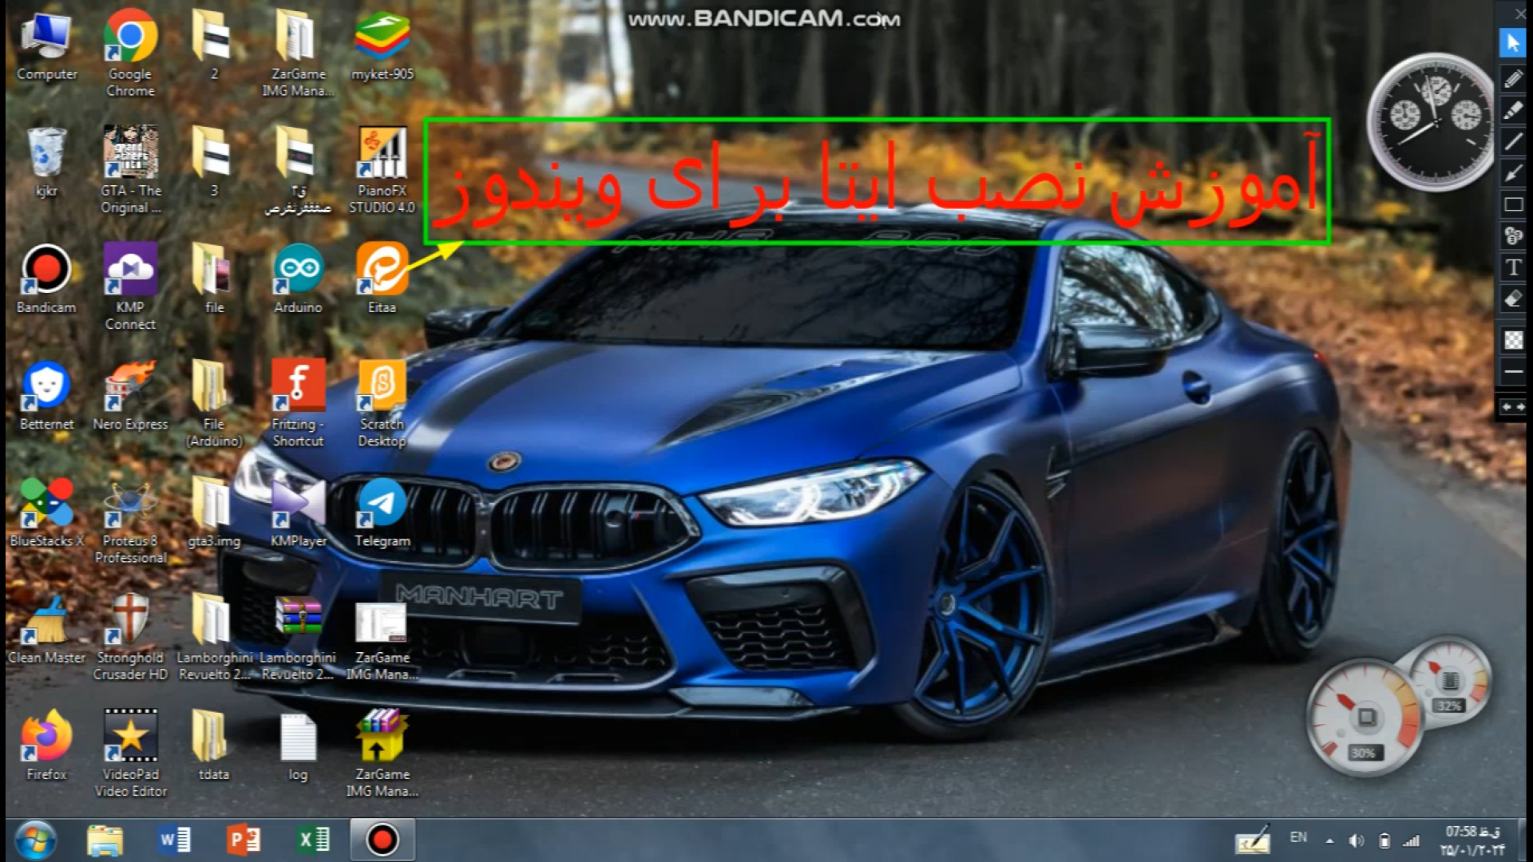The width and height of the screenshot is (1533, 862).
Task: Select the highlighter tool
Action: [x=1513, y=110]
